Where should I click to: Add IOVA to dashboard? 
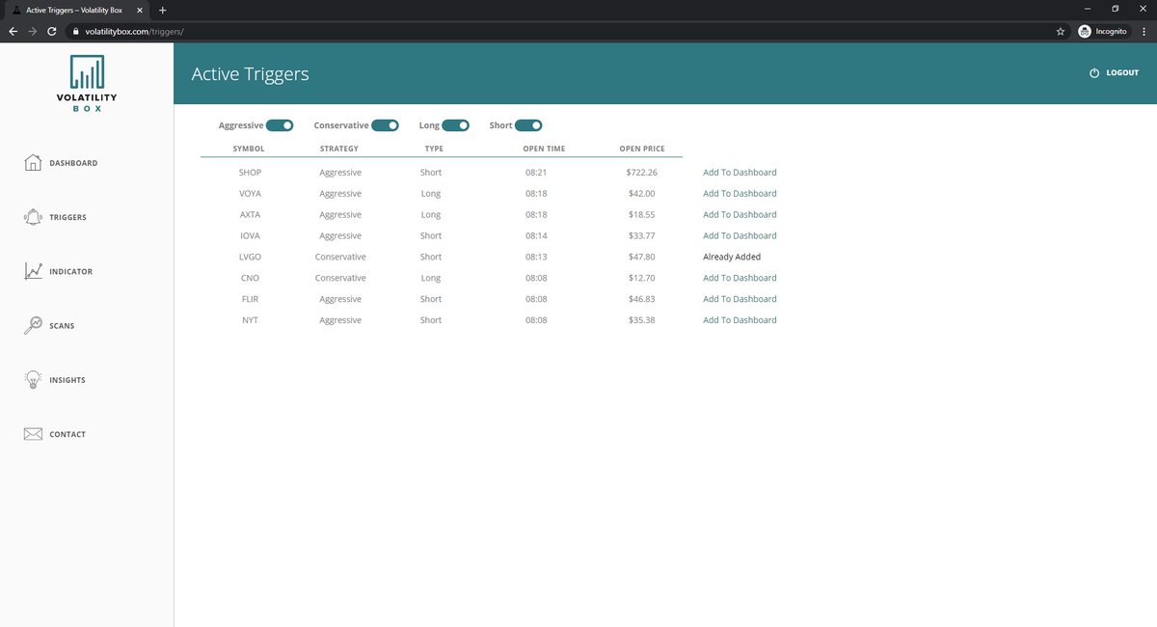(x=740, y=236)
